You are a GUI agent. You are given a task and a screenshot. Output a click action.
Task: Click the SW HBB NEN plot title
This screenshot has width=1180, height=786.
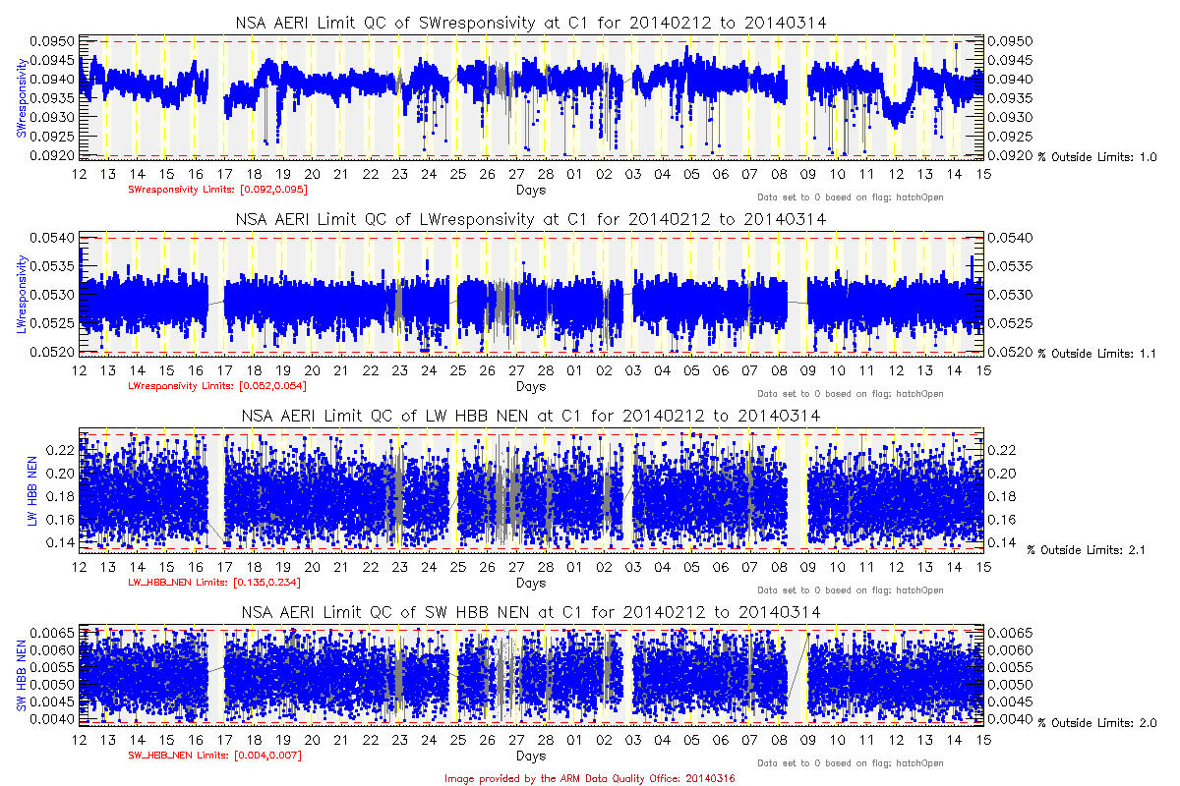530,612
